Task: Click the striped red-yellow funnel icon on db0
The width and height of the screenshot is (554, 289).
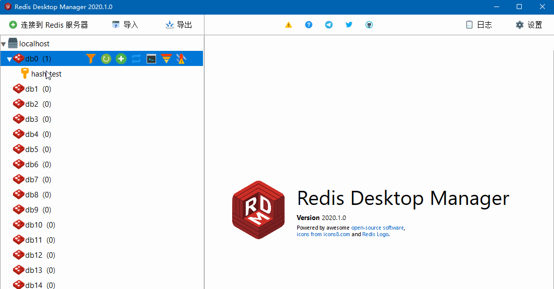Action: tap(166, 58)
